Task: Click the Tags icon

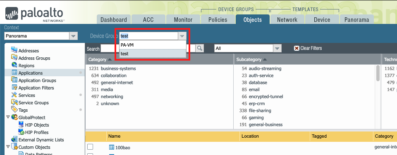Action: (14, 110)
